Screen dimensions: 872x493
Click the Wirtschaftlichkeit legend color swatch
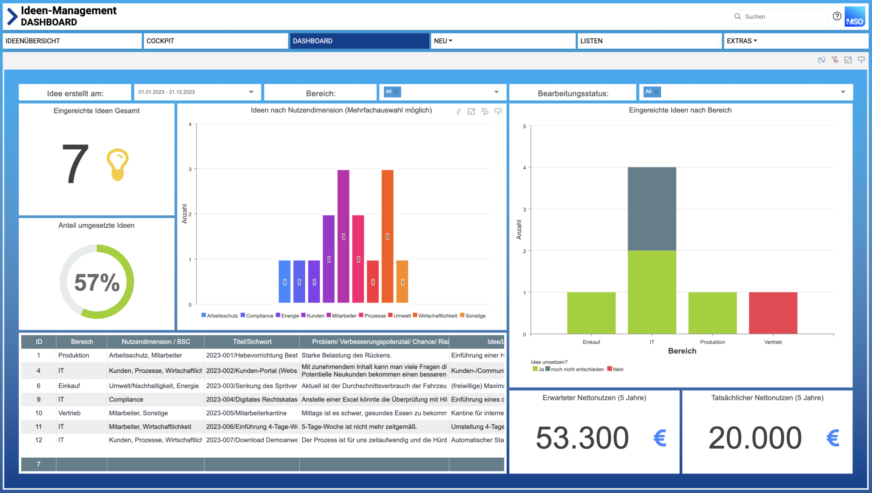coord(415,315)
